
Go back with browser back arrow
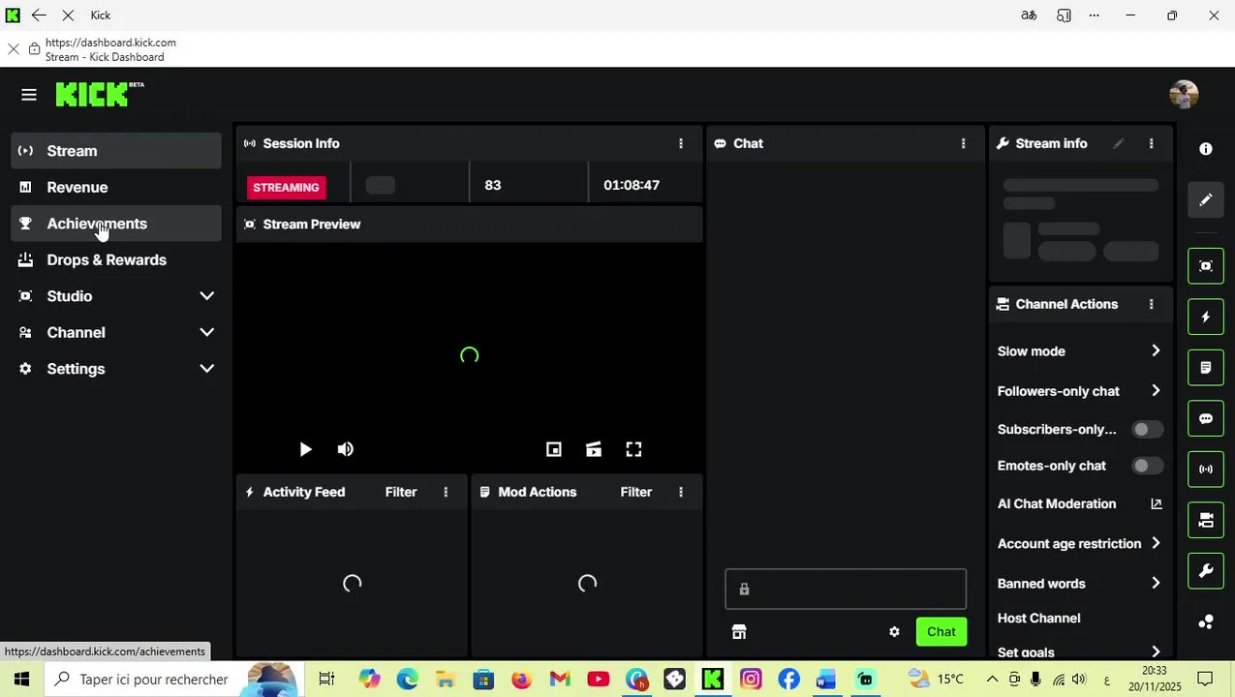pos(39,15)
